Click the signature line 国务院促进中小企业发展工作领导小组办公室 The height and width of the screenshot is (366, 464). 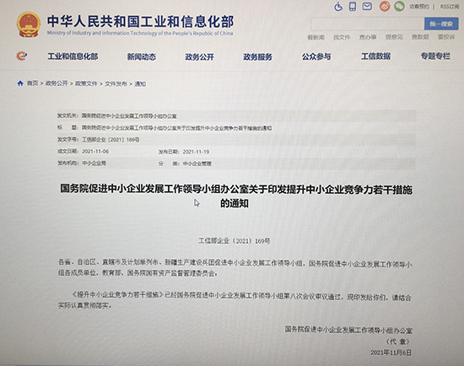(x=348, y=330)
